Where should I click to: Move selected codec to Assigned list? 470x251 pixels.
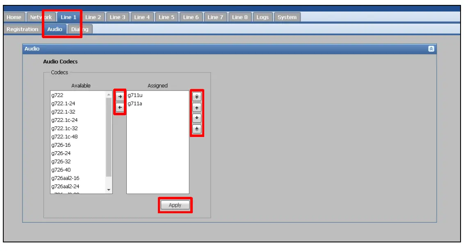(120, 96)
